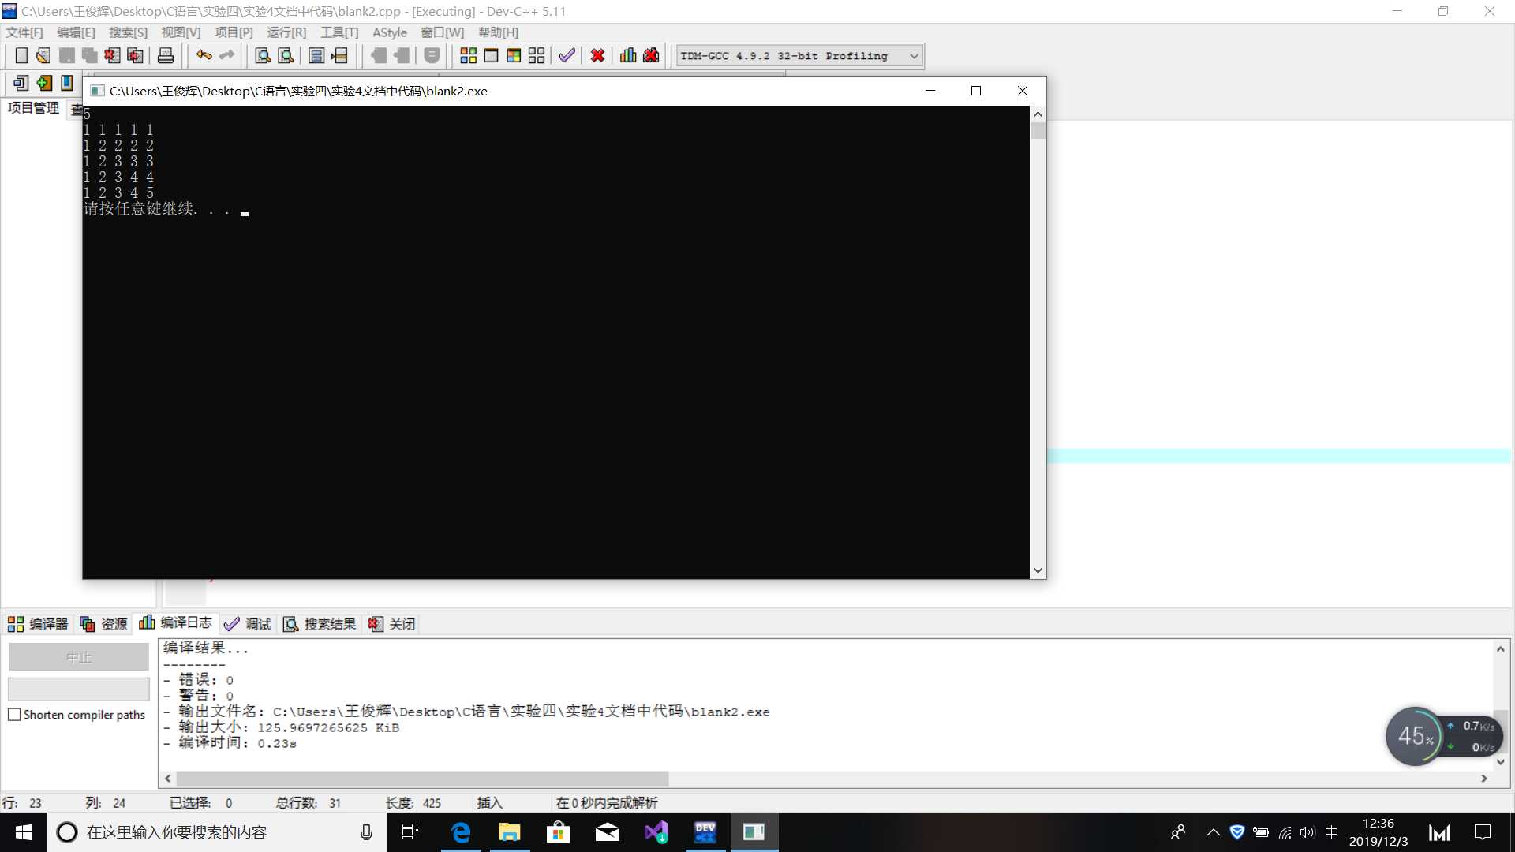The image size is (1515, 852).
Task: Click the Compile (four colored squares) icon
Action: click(x=468, y=56)
